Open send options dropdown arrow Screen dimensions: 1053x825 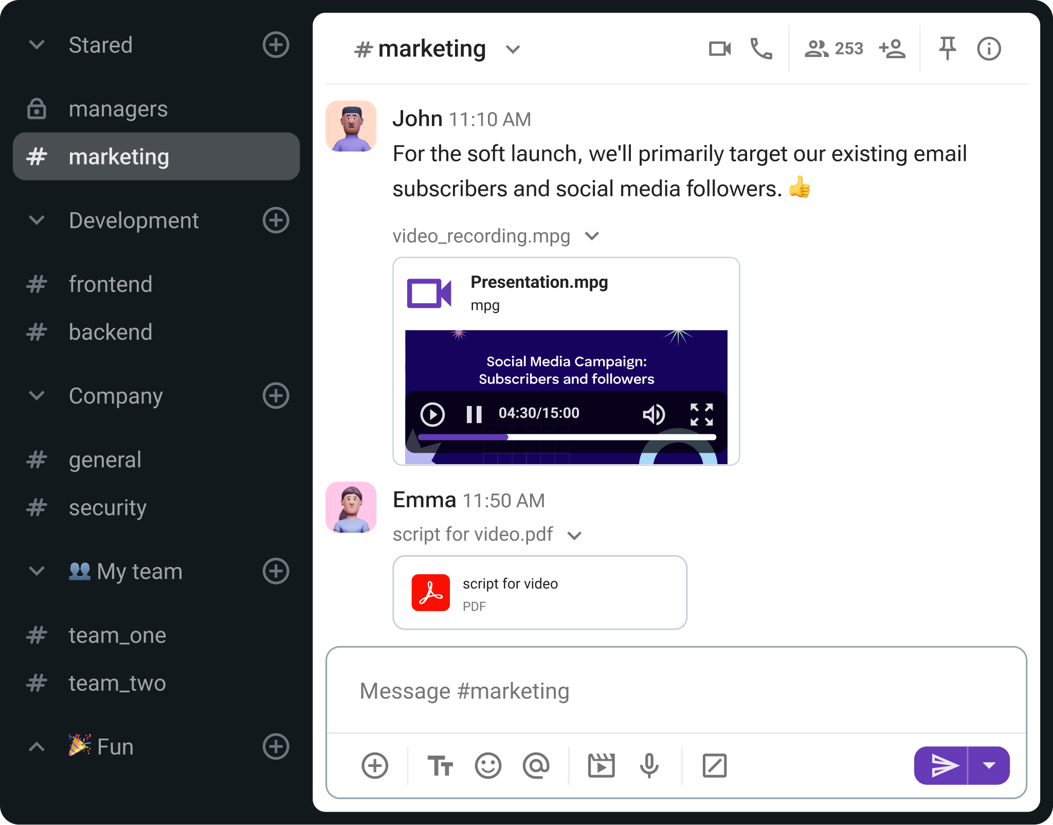(989, 766)
